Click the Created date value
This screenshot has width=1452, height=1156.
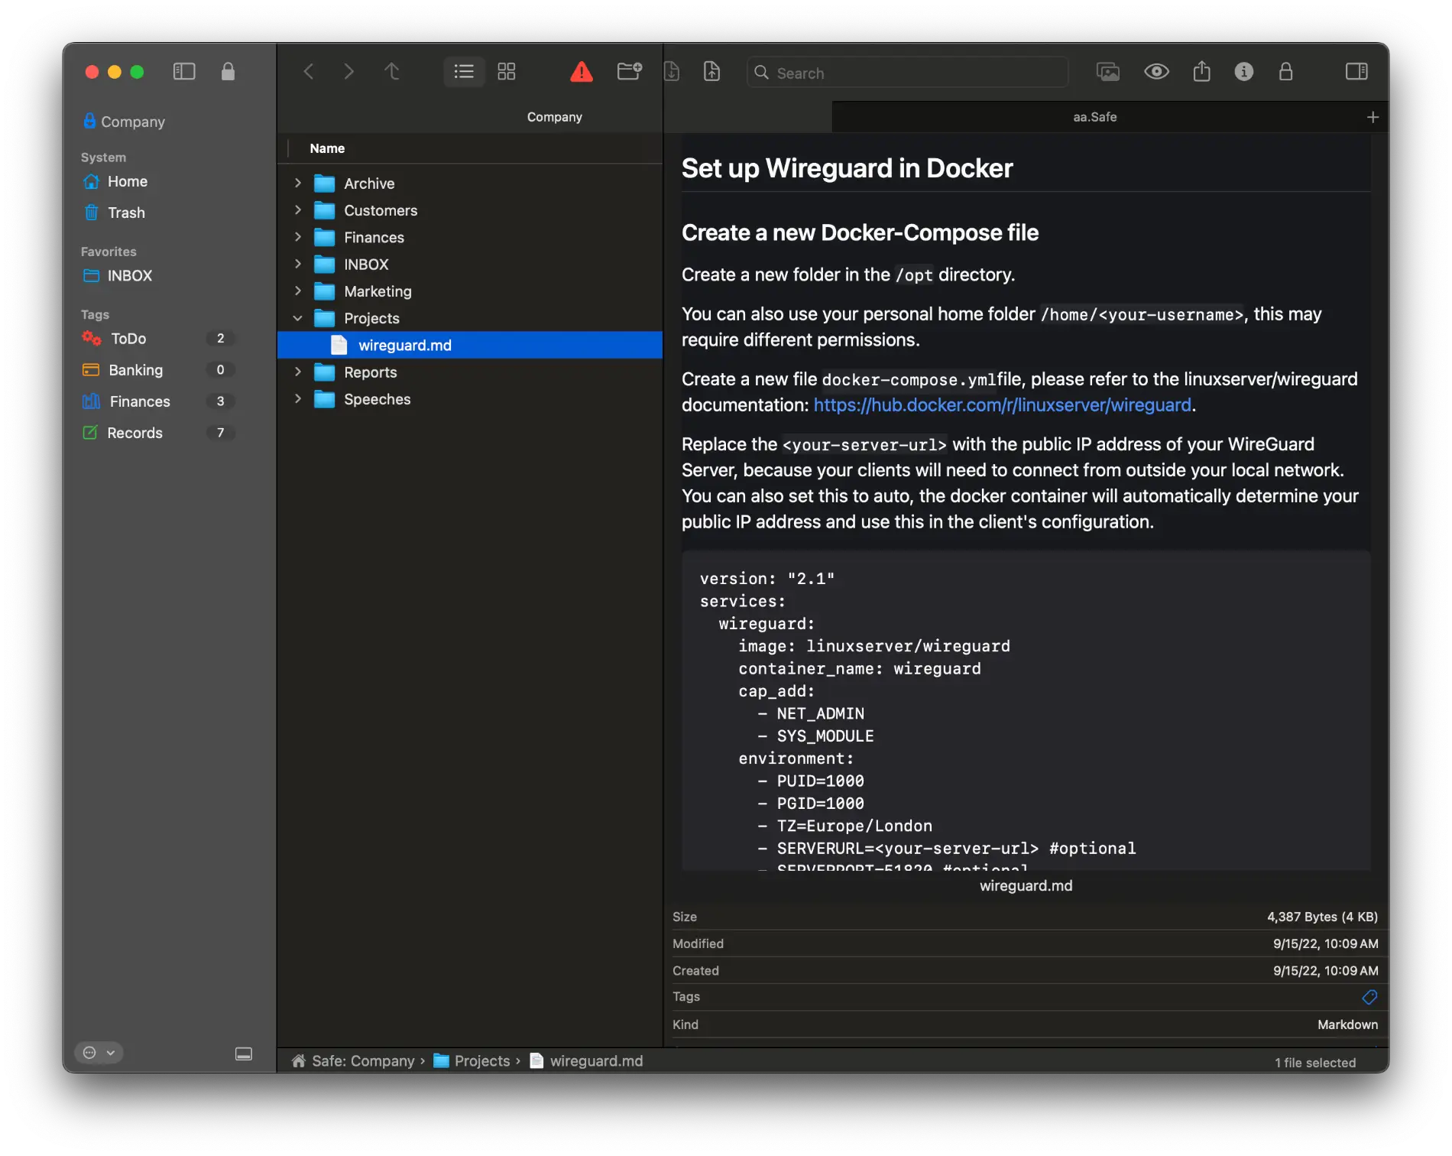click(x=1325, y=971)
